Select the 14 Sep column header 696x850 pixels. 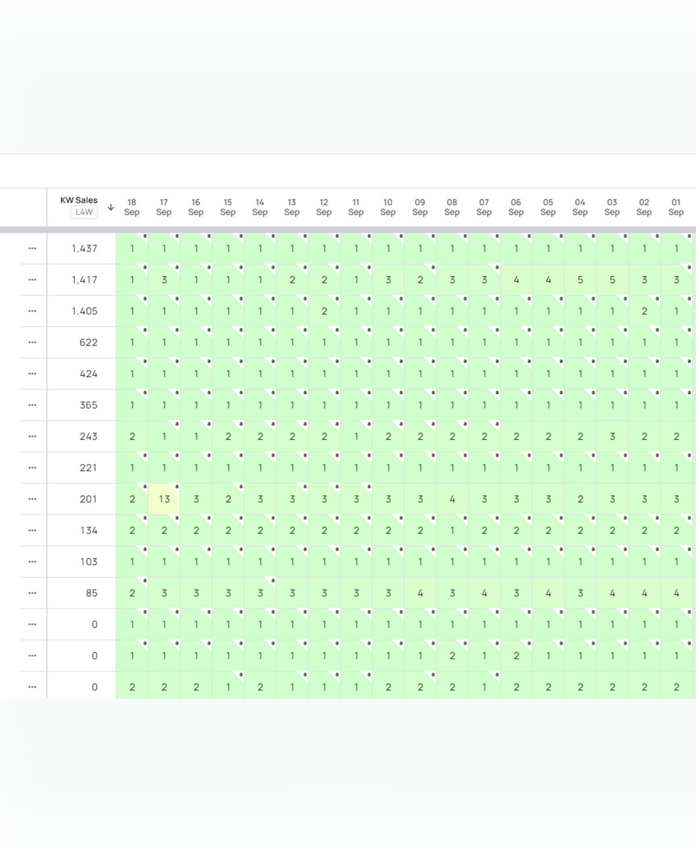(x=260, y=207)
